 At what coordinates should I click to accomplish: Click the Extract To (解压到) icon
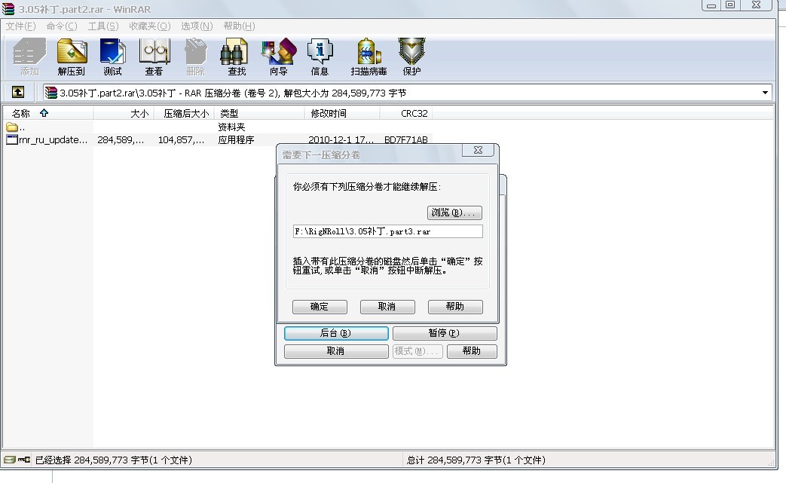point(72,57)
